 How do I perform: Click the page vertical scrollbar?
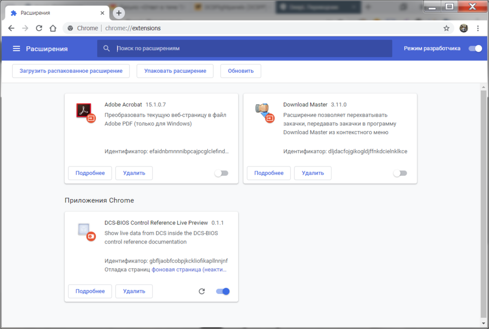click(x=483, y=204)
